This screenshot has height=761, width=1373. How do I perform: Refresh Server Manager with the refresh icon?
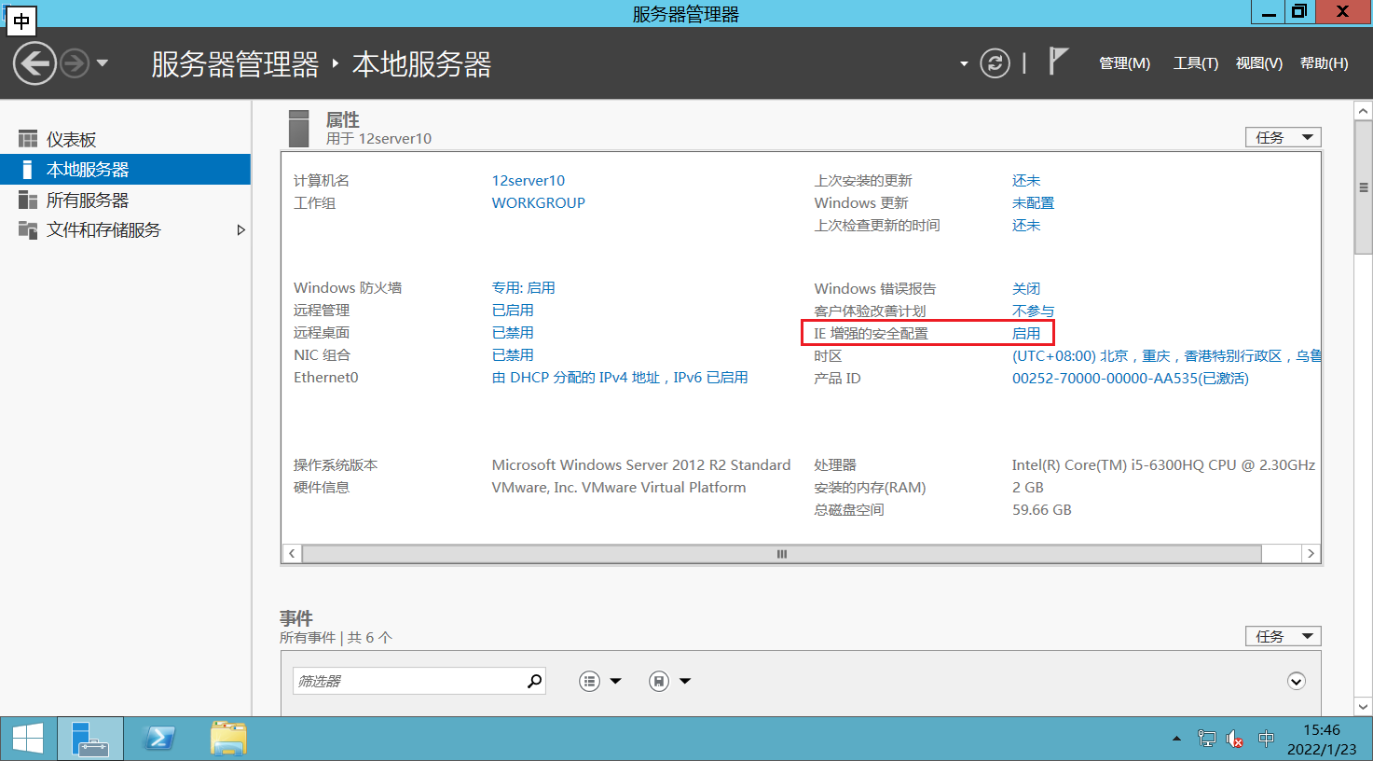995,63
